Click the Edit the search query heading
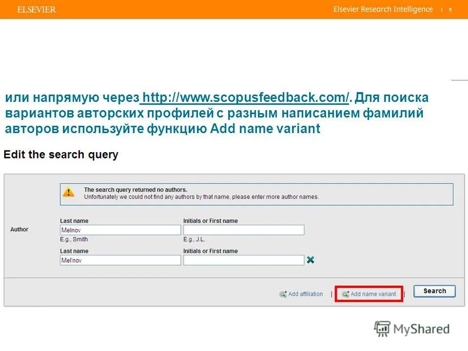The height and width of the screenshot is (351, 468). [61, 155]
